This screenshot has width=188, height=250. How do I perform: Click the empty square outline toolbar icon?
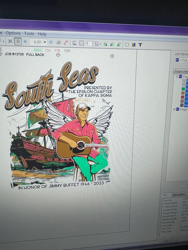coord(127,45)
